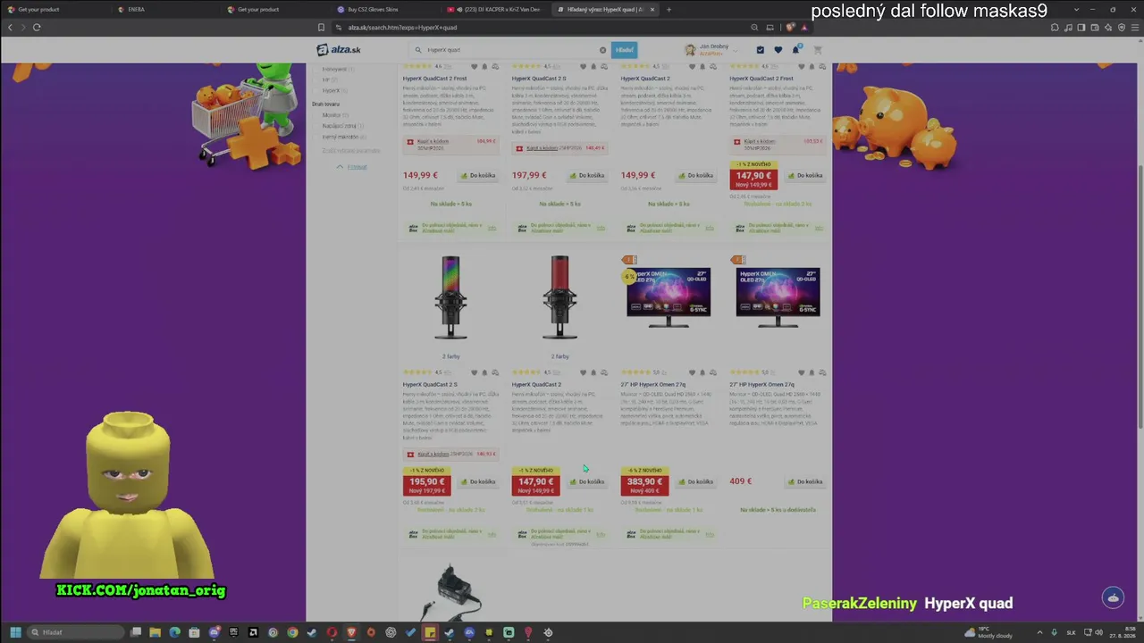The height and width of the screenshot is (643, 1144).
Task: Open the page zoom magnifier in address bar
Action: point(754,28)
